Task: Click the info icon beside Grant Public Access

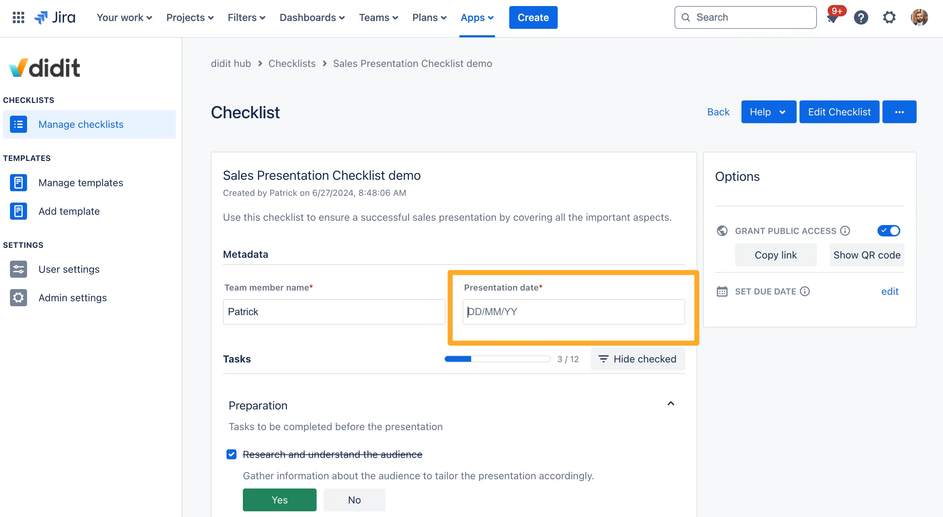Action: point(845,231)
